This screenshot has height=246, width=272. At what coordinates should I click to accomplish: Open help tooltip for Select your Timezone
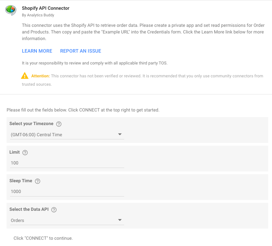coord(59,124)
